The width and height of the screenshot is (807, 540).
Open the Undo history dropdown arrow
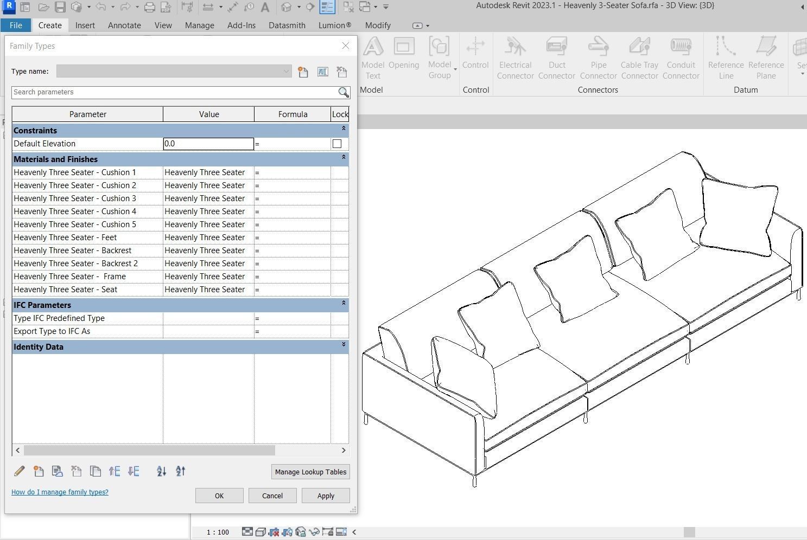[x=112, y=7]
